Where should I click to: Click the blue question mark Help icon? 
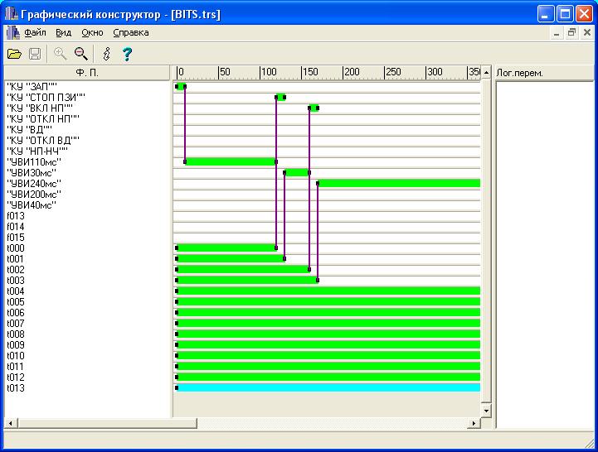(127, 54)
